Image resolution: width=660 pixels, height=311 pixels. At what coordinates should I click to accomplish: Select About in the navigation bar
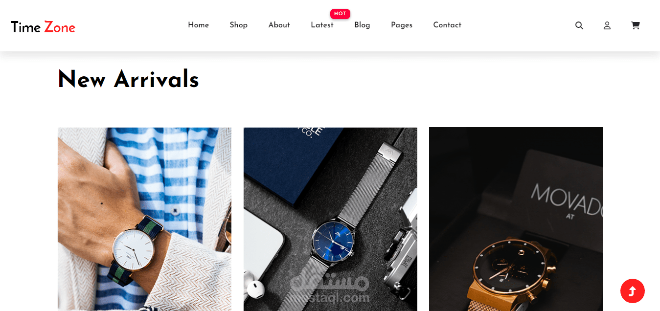click(279, 25)
